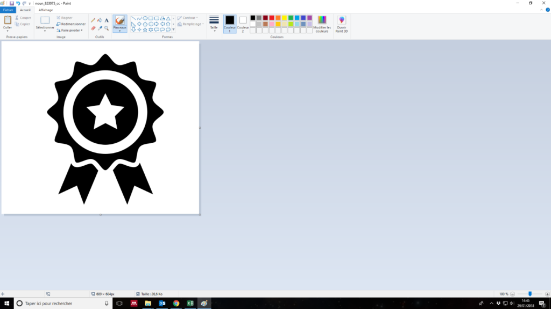Select the Fill bucket tool
Screen dimensions: 551x309
click(100, 20)
